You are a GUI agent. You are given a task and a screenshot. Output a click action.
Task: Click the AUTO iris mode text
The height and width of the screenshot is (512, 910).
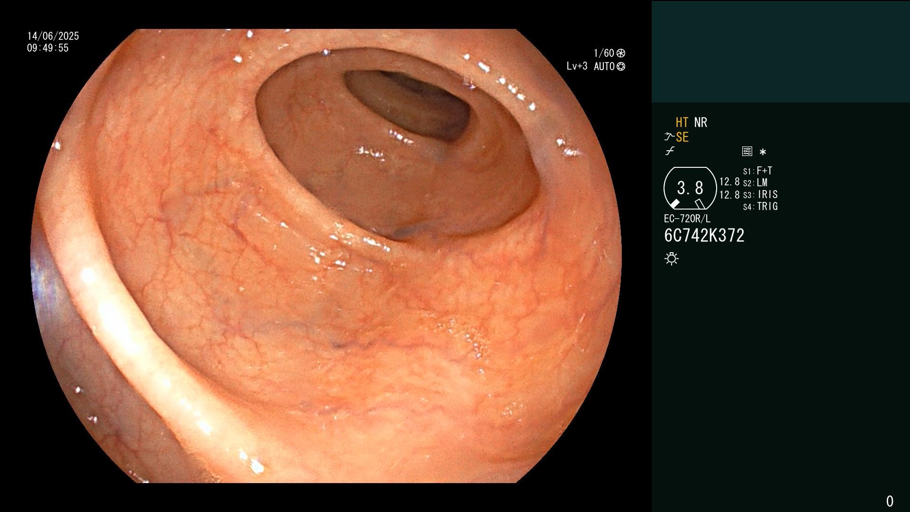tap(604, 66)
